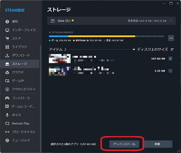The image size is (181, 153).
Task: Click the ゲームレコーディング REC icon
Action: click(x=7, y=106)
